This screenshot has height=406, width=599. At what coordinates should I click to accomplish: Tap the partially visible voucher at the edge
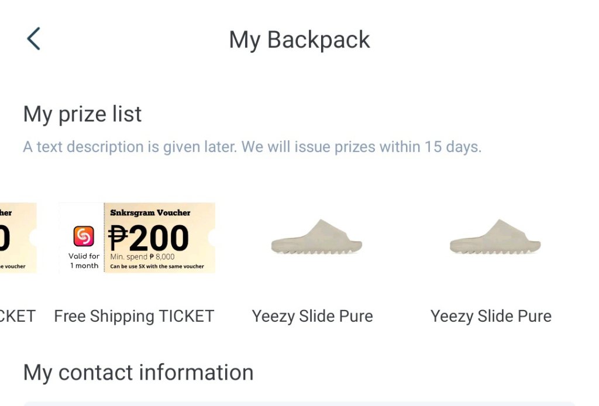18,238
